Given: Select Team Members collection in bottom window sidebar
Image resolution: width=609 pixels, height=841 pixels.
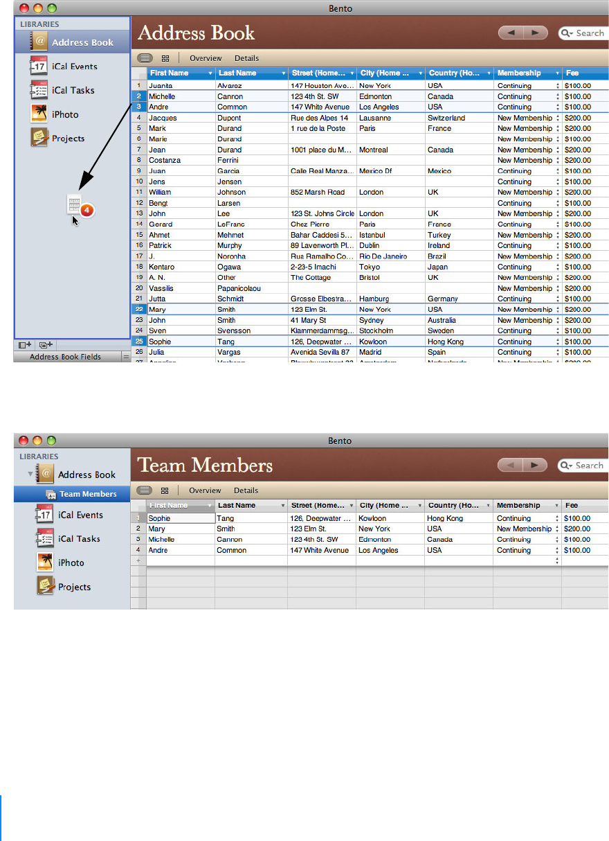Looking at the screenshot, I should [72, 494].
